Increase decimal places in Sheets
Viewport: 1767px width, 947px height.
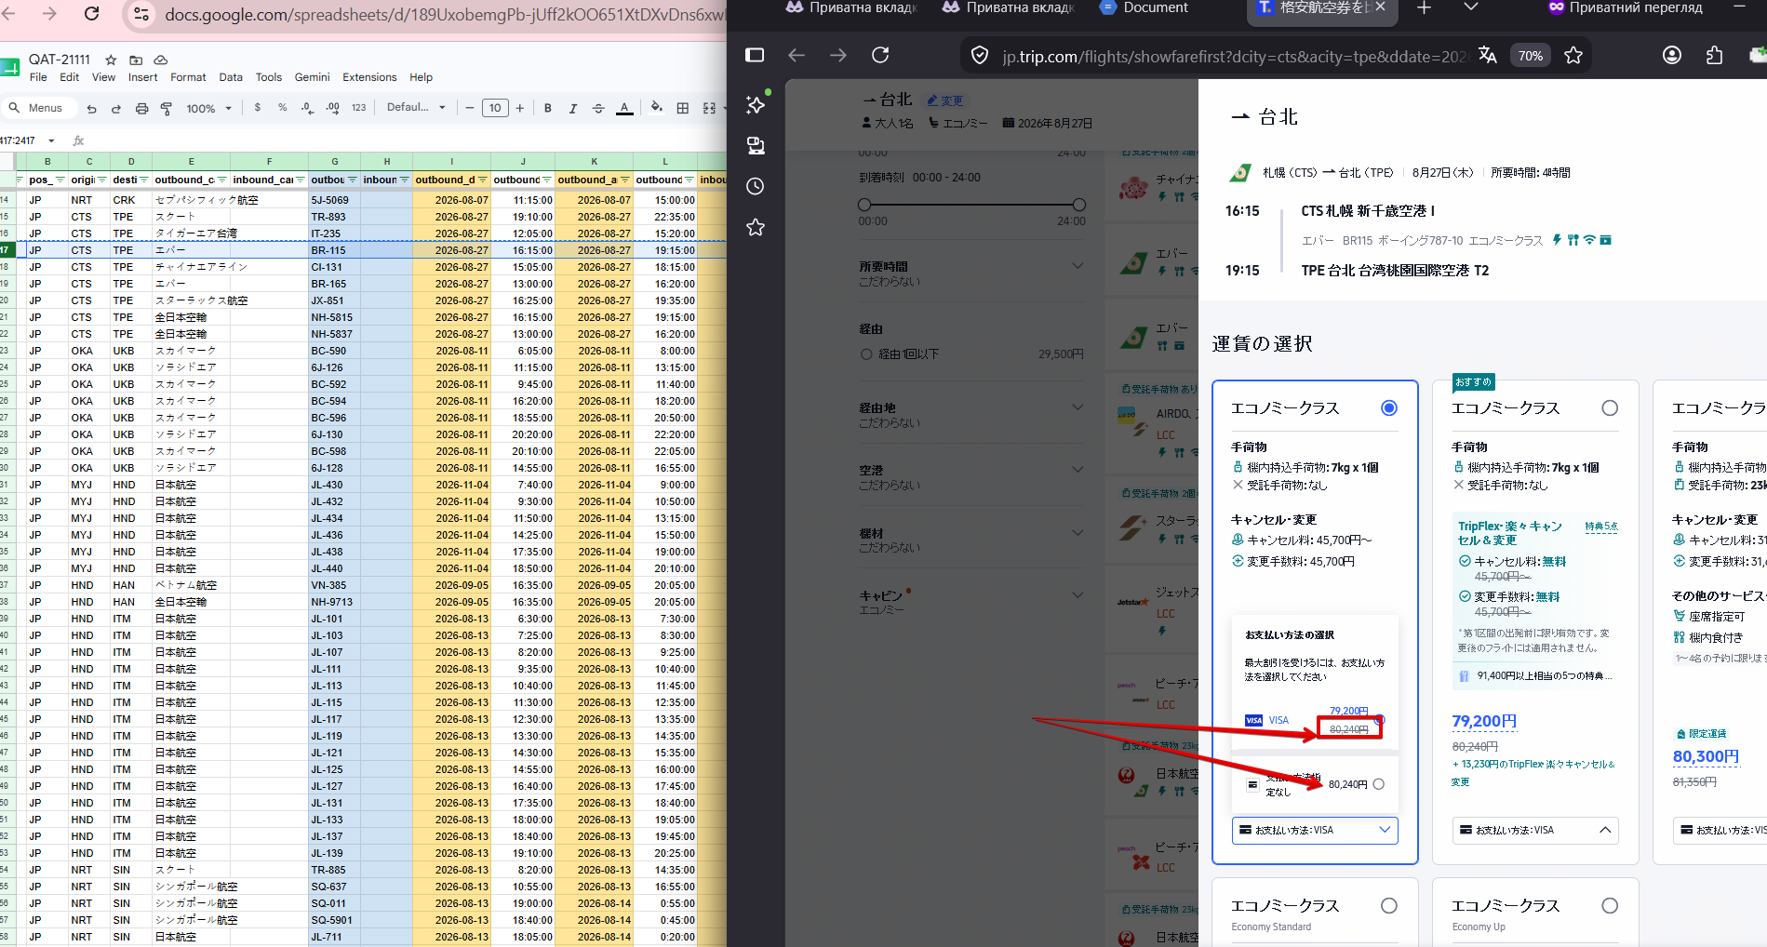[x=332, y=108]
